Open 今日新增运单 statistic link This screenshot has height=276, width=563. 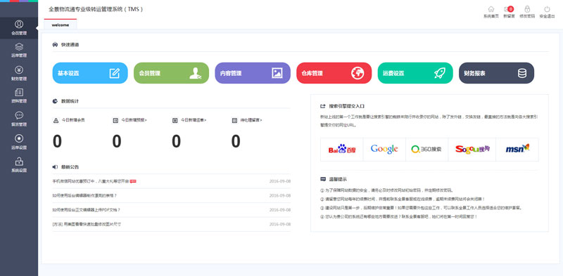(194, 120)
